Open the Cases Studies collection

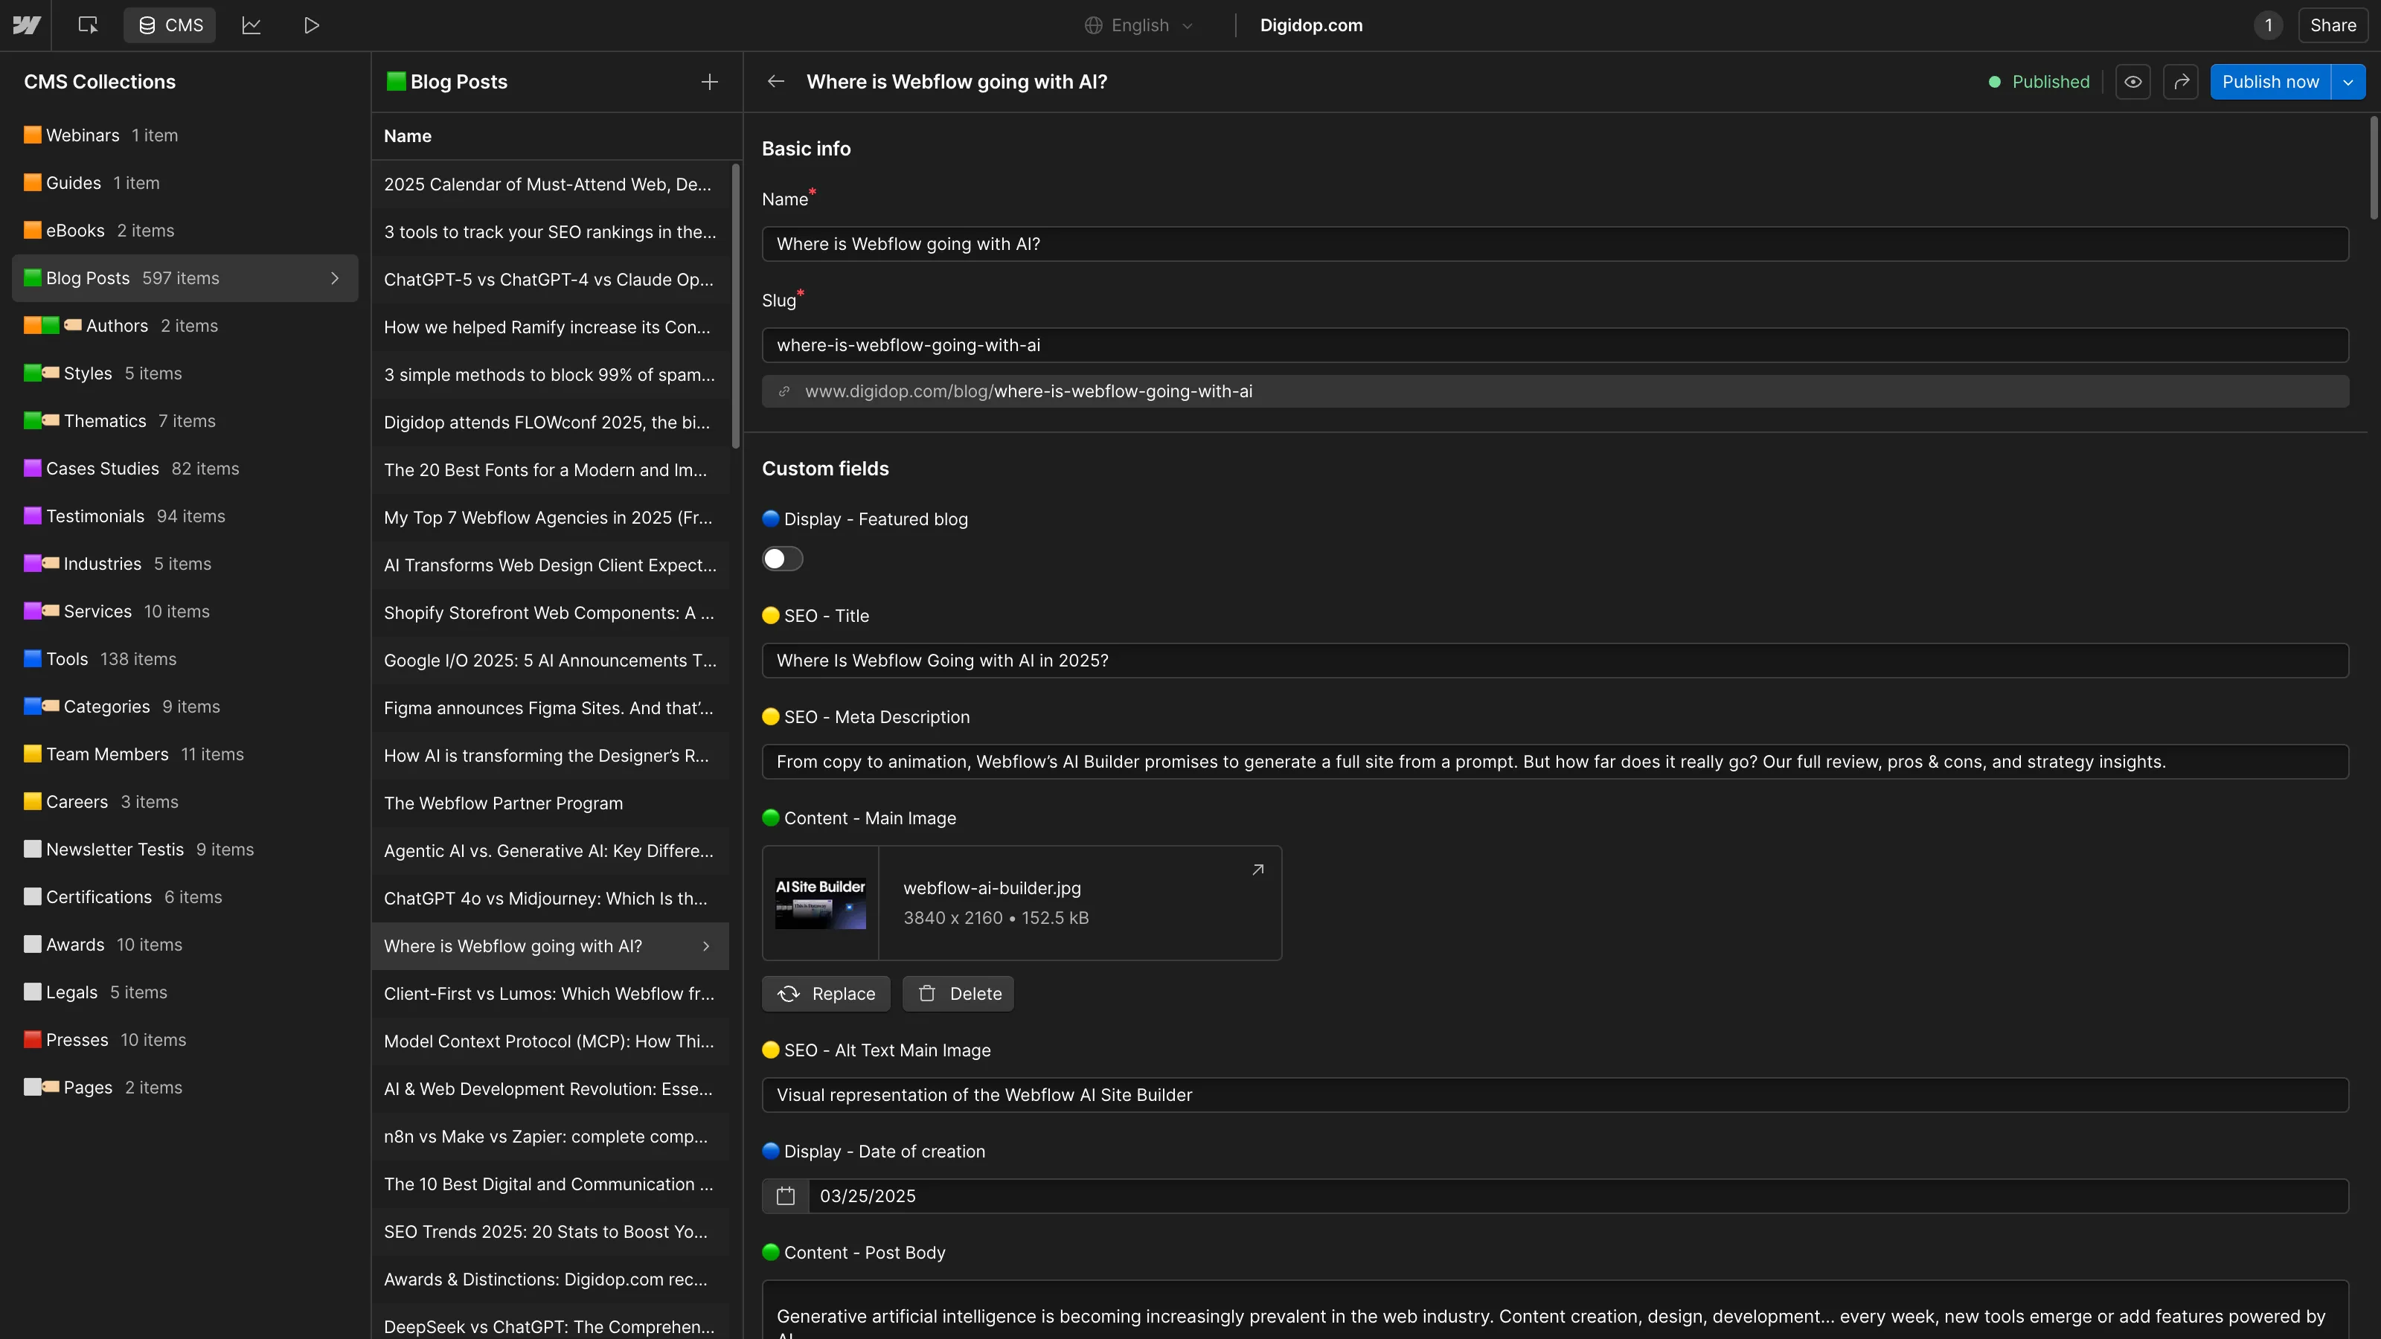tap(185, 469)
